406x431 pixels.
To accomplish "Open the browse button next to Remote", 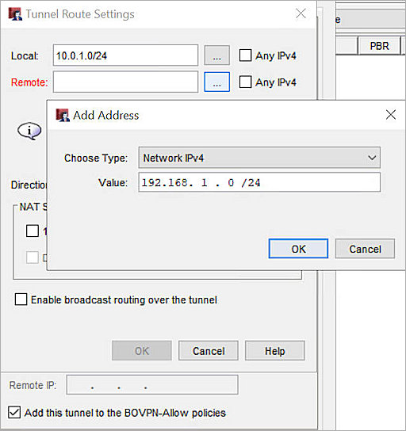I will [x=216, y=82].
